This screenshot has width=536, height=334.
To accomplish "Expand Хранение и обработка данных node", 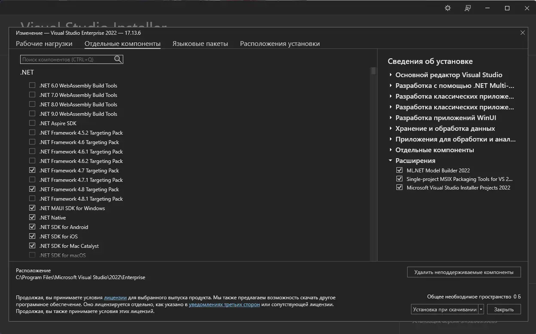I will pos(390,128).
